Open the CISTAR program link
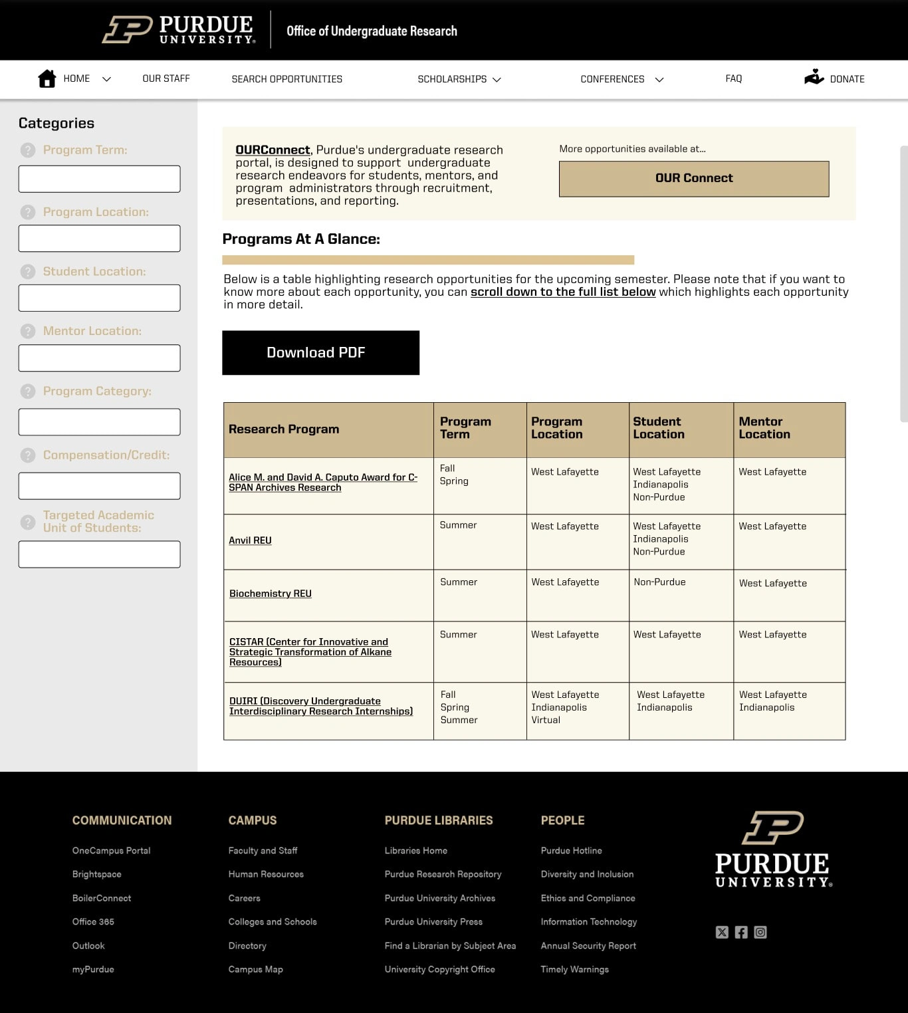Screen dimensions: 908x1013 [310, 652]
